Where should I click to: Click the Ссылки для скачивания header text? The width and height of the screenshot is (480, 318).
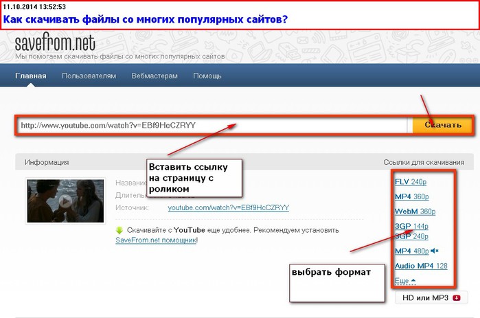coord(424,162)
